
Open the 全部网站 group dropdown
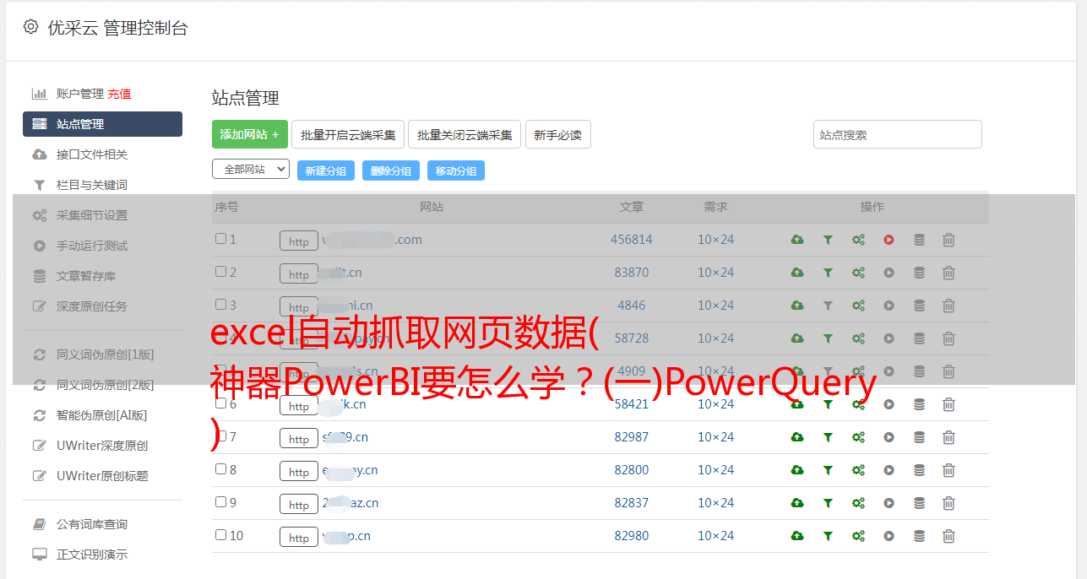point(251,170)
